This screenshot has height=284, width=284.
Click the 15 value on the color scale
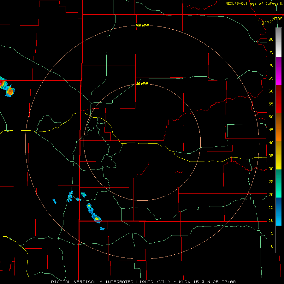point(271,208)
